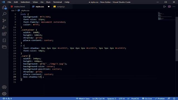Click the .container selector on line 11

[x=28, y=30]
